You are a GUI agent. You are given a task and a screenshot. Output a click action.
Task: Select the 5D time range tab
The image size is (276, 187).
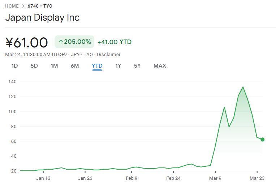(34, 66)
